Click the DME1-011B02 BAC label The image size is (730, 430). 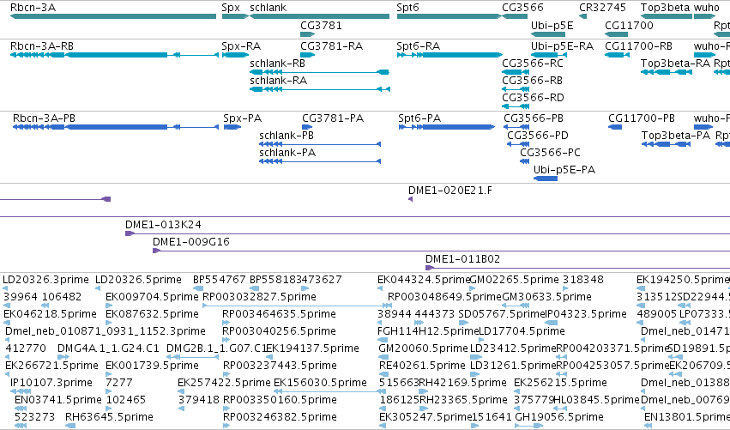(x=462, y=259)
